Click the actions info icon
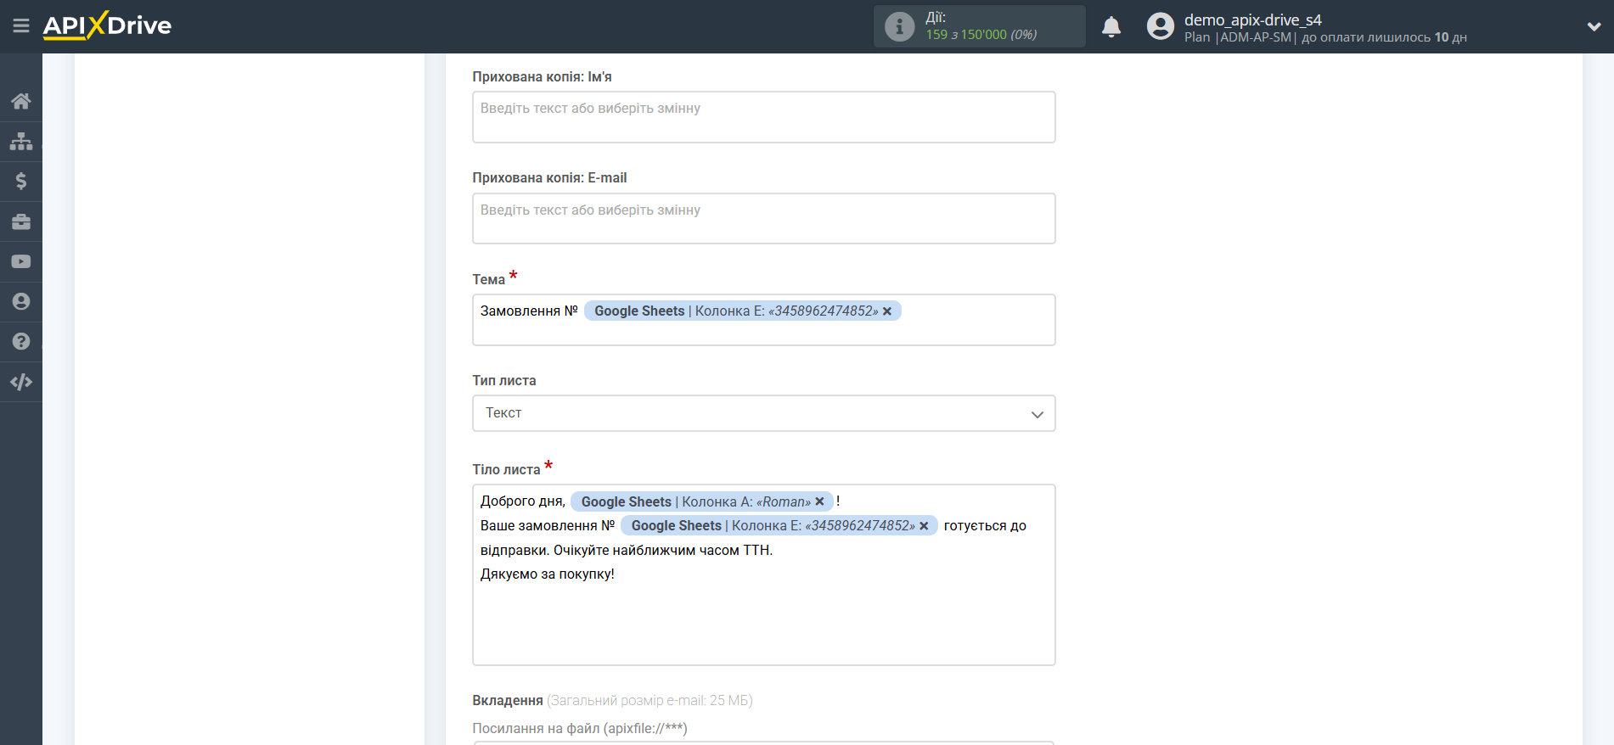The width and height of the screenshot is (1614, 745). [899, 26]
